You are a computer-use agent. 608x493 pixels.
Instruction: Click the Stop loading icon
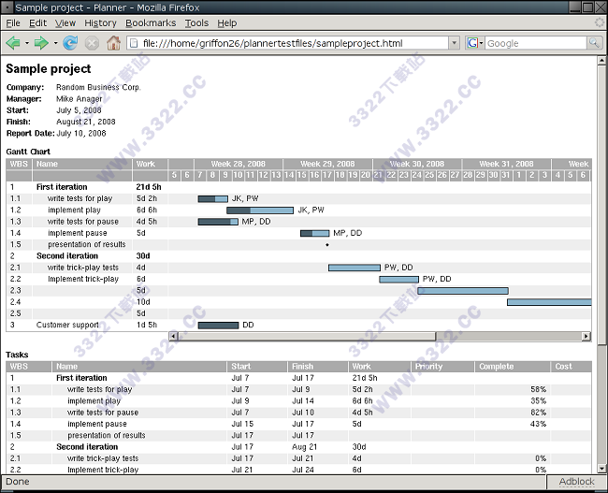click(92, 43)
